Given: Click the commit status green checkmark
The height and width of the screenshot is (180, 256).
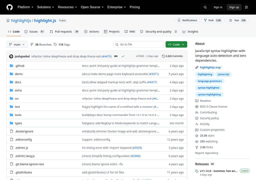Looking at the screenshot, I should coord(123,56).
